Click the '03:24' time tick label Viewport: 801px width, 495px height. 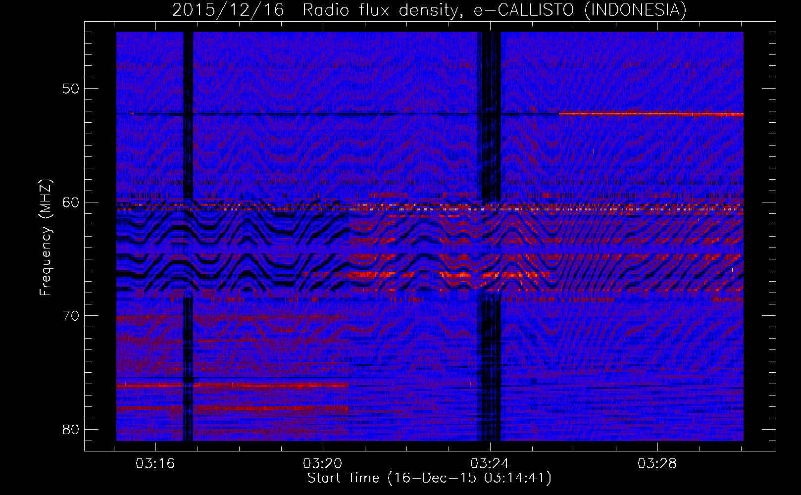[490, 464]
